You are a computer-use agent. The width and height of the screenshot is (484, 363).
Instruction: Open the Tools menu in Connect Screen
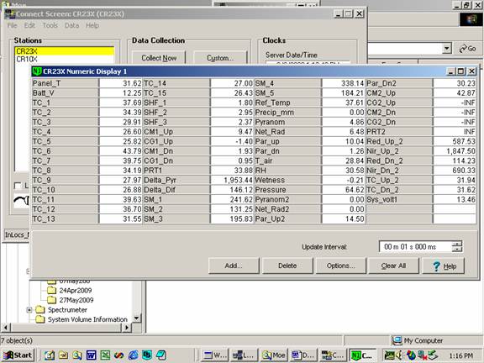(x=50, y=25)
